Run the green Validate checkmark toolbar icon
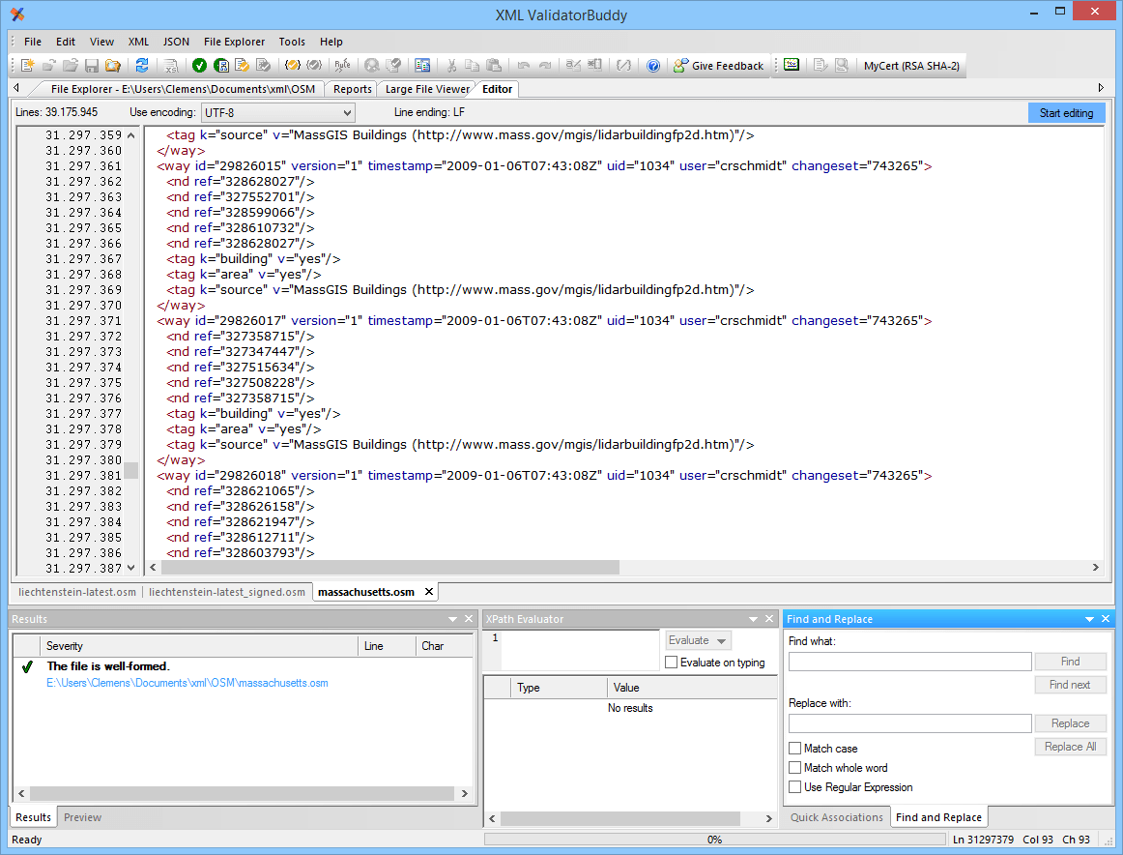 pyautogui.click(x=199, y=66)
